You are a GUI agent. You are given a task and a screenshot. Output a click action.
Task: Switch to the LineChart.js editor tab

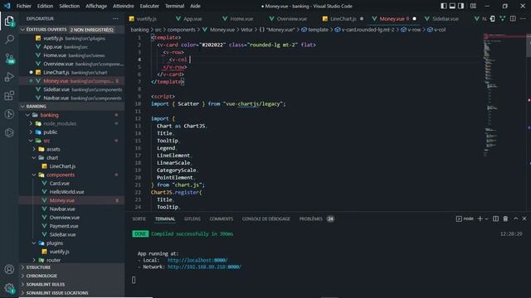pos(343,18)
